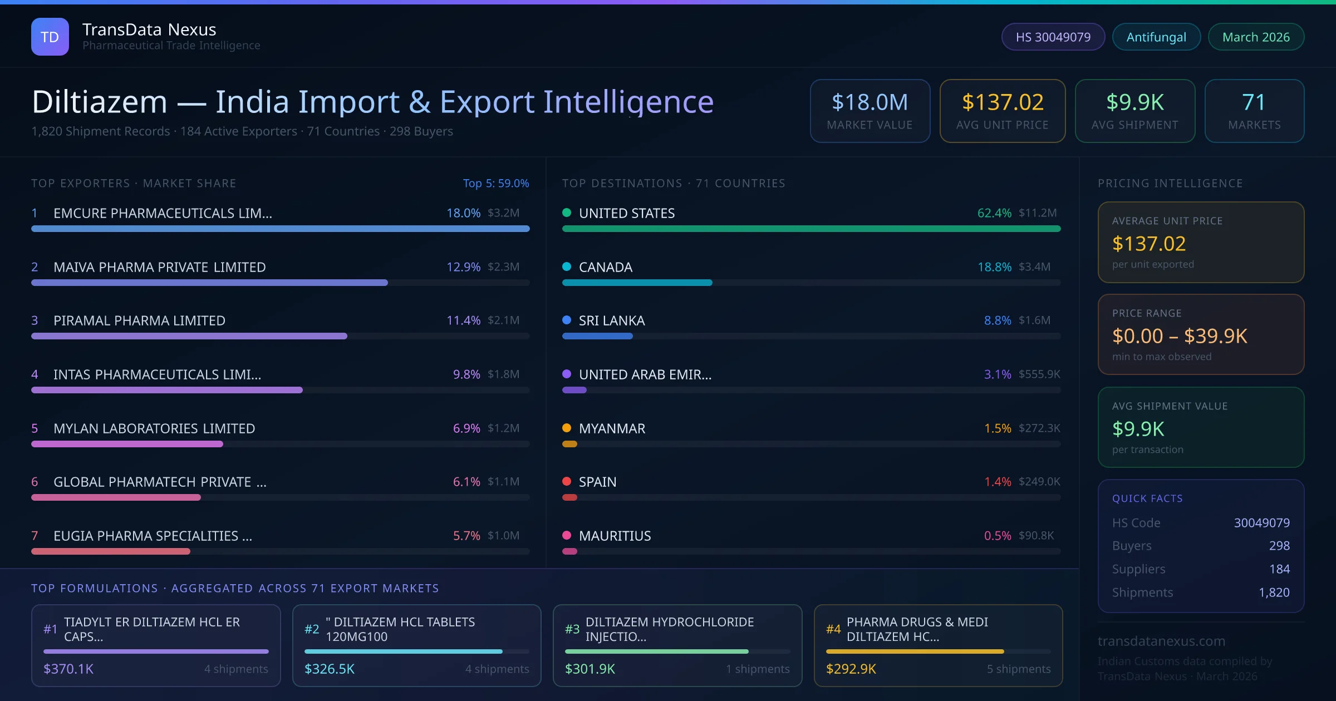Click the Emcure Pharmaceuticals share bar
The image size is (1336, 701).
tap(280, 229)
